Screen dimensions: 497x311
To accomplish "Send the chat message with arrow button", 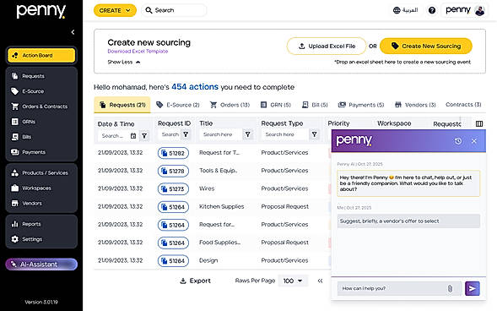I will (x=473, y=288).
